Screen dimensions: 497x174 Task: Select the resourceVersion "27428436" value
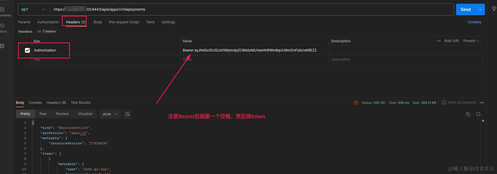pyautogui.click(x=98, y=143)
